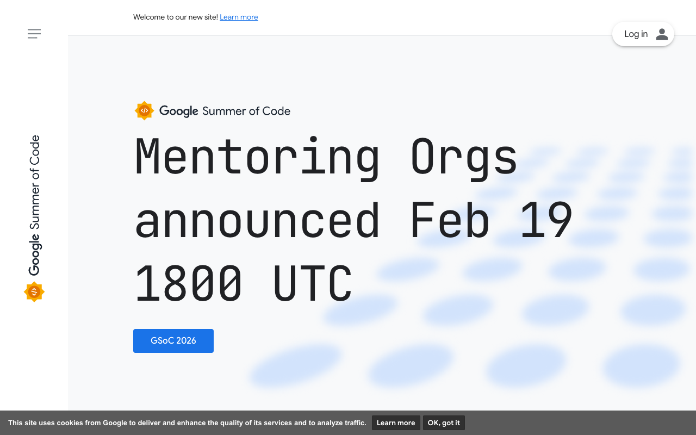Click the user avatar icon in the Log in pill
Image resolution: width=696 pixels, height=435 pixels.
click(661, 34)
